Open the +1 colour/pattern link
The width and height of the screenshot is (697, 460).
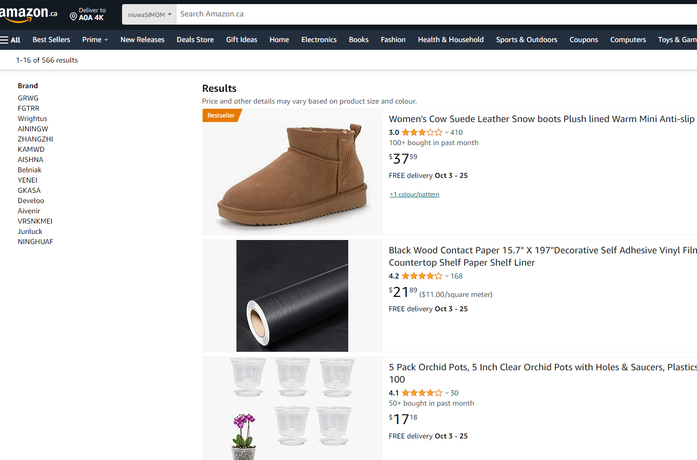(x=414, y=194)
